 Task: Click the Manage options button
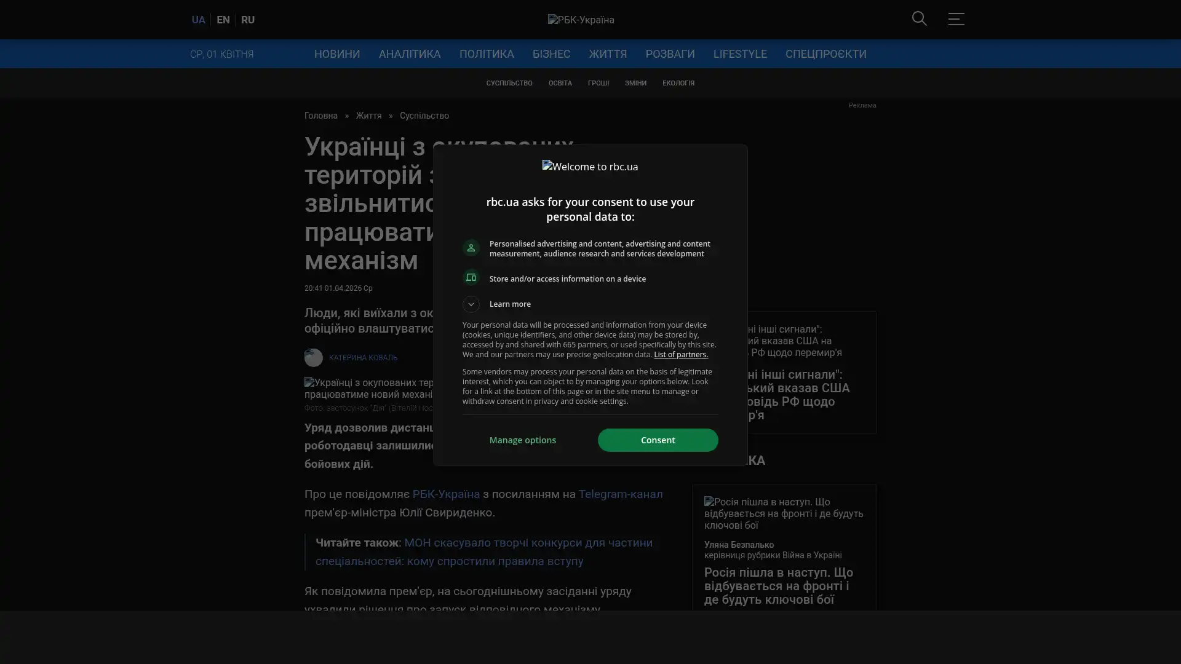tap(522, 440)
